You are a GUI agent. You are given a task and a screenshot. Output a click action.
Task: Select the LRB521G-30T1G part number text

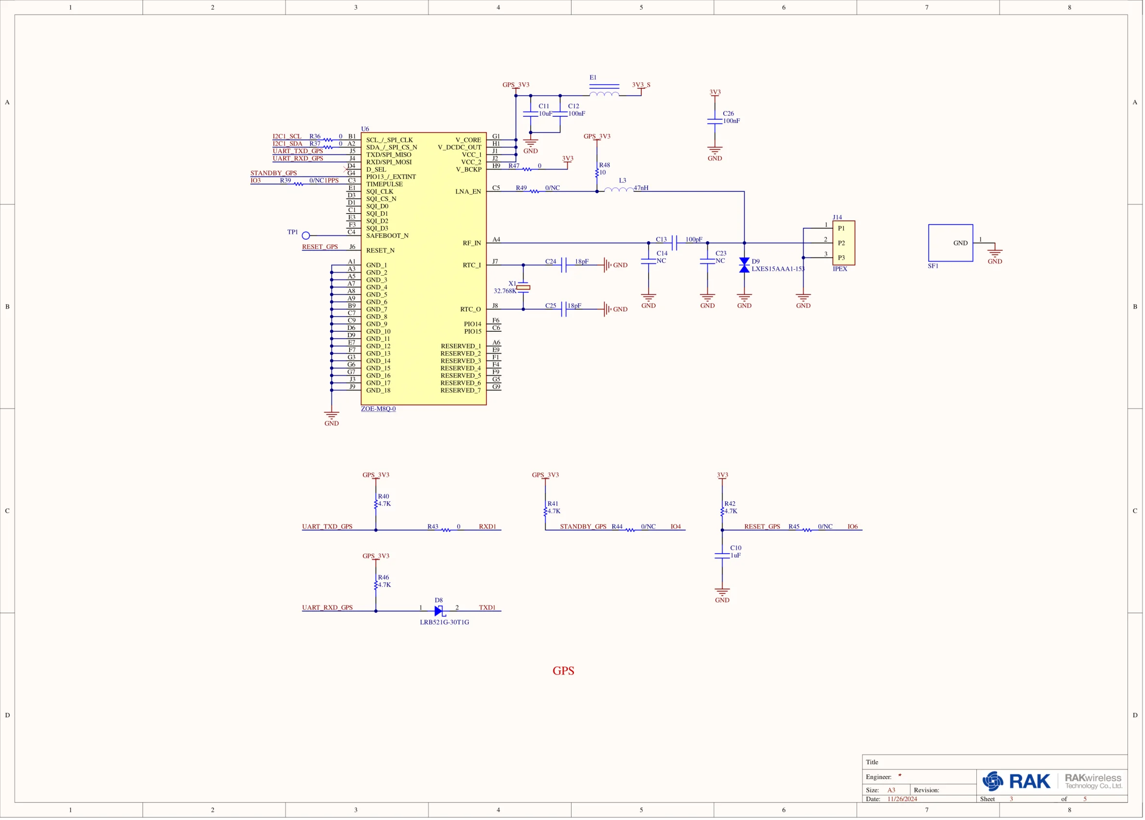pyautogui.click(x=444, y=622)
